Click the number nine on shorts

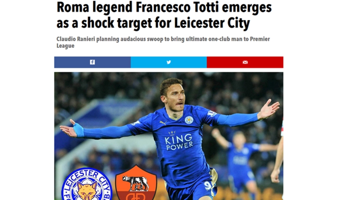tap(208, 185)
